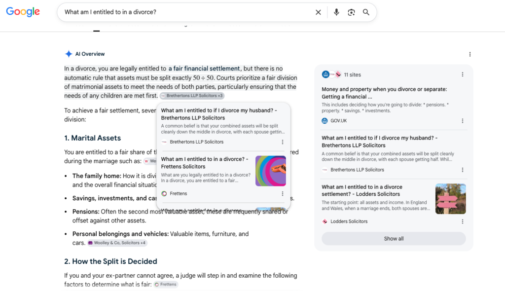The image size is (505, 291).
Task: Click the stacked site icons beside 11 sites
Action: 331,74
